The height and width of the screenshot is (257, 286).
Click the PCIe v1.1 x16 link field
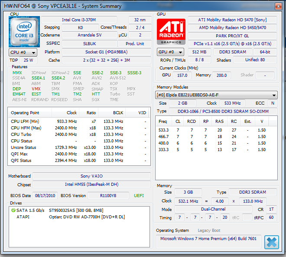[x=232, y=44]
